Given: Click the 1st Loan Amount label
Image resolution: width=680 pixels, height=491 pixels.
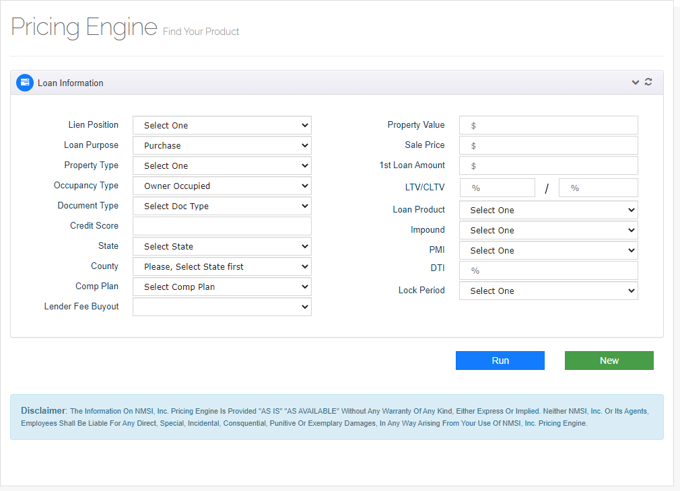Looking at the screenshot, I should (412, 165).
